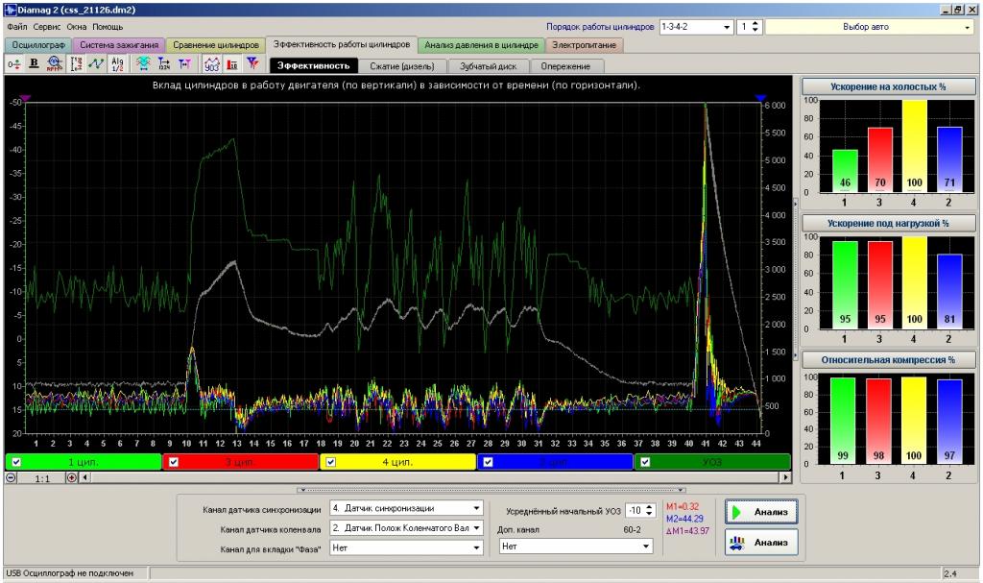Click the Alg 1/2 algorithm toolbar icon
Screen dimensions: 983x583
117,64
